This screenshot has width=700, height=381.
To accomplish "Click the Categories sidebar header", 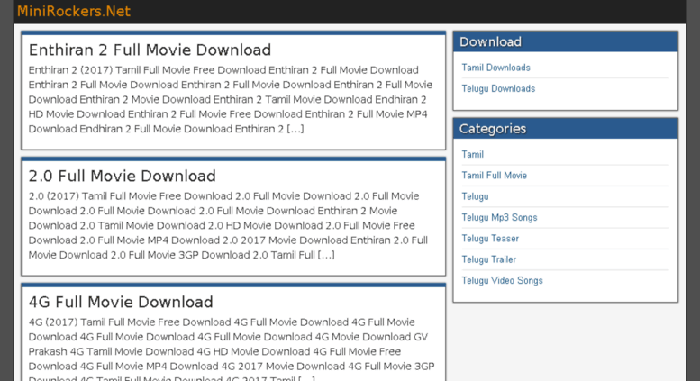I will tap(492, 128).
